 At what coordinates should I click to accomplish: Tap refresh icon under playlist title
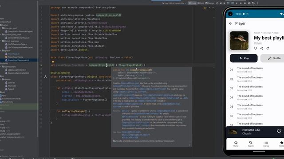click(x=268, y=48)
